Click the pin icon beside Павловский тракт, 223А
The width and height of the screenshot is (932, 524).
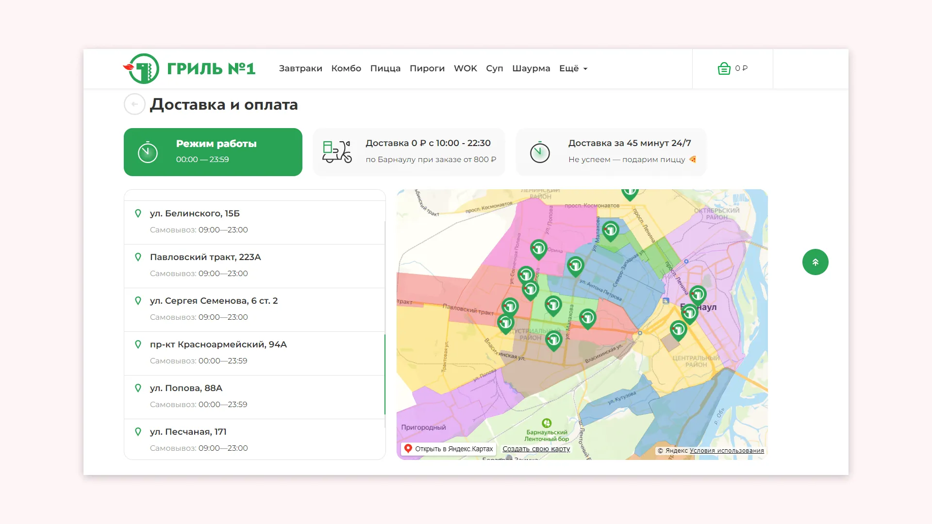coord(138,257)
